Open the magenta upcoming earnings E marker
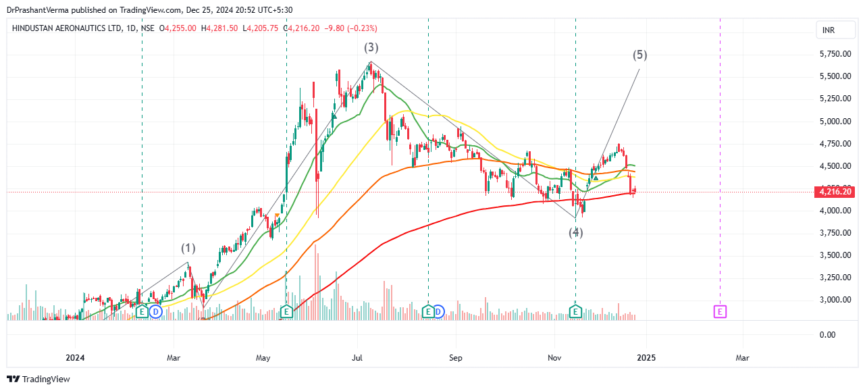 point(720,311)
